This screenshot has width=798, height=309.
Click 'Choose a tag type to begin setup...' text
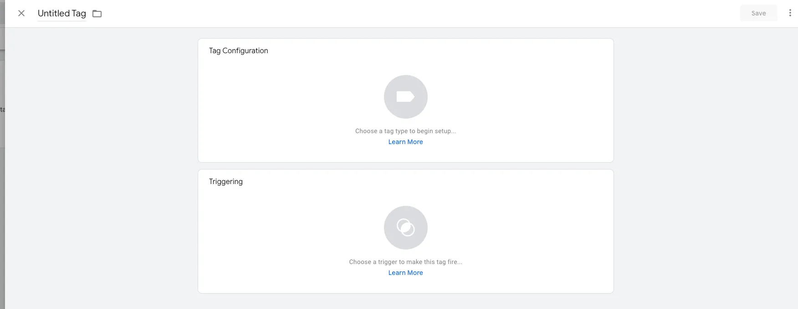click(x=405, y=131)
